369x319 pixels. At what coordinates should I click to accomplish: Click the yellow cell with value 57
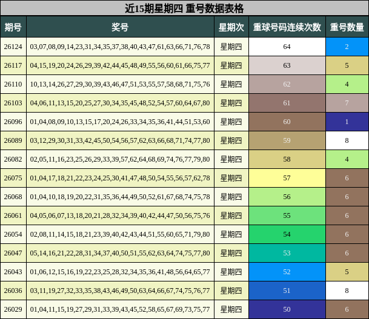tap(287, 178)
